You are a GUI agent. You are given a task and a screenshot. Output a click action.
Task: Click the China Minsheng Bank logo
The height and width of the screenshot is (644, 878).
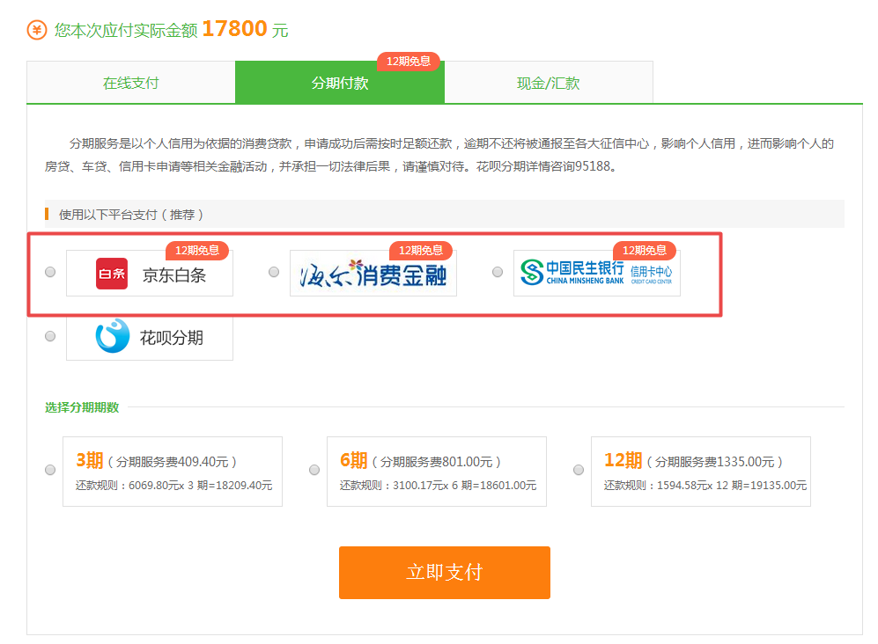click(596, 273)
